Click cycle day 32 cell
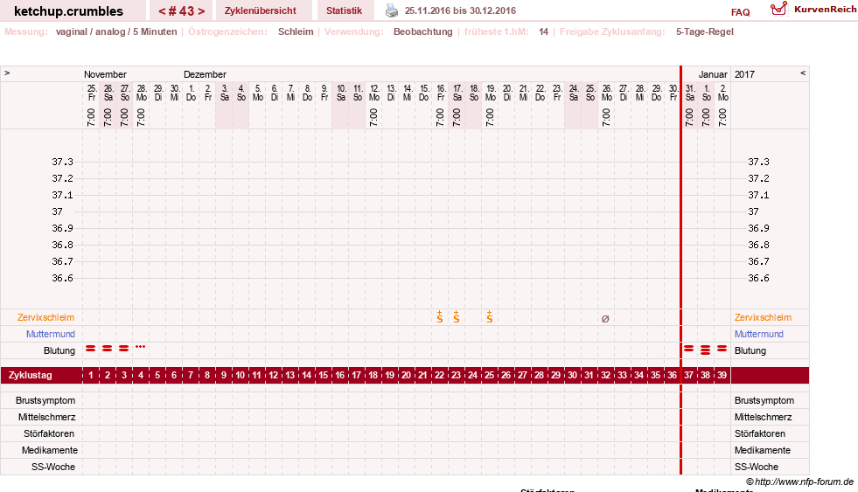This screenshot has height=492, width=858. 606,375
